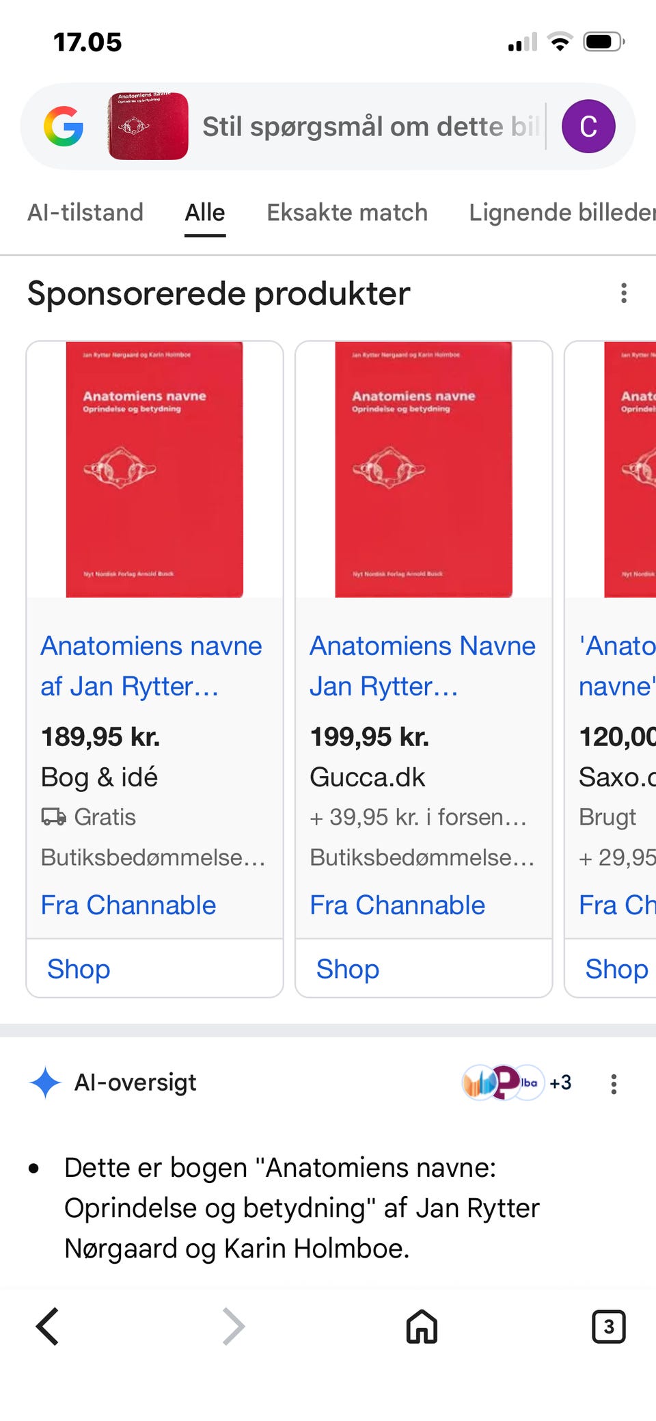Select the Eksakte match tab

tap(347, 213)
